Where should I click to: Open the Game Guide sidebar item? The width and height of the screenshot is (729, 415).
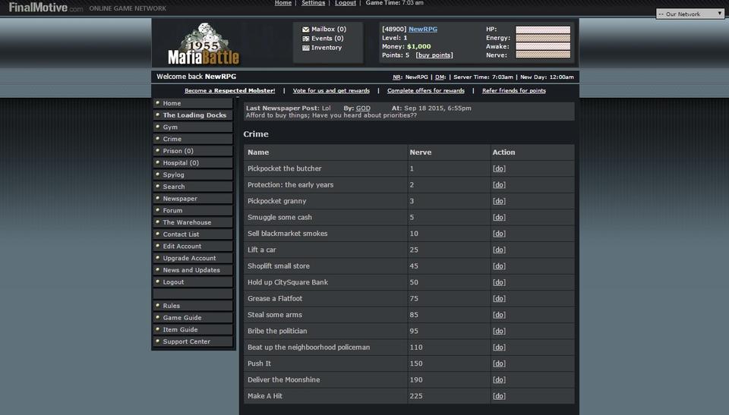tap(182, 318)
